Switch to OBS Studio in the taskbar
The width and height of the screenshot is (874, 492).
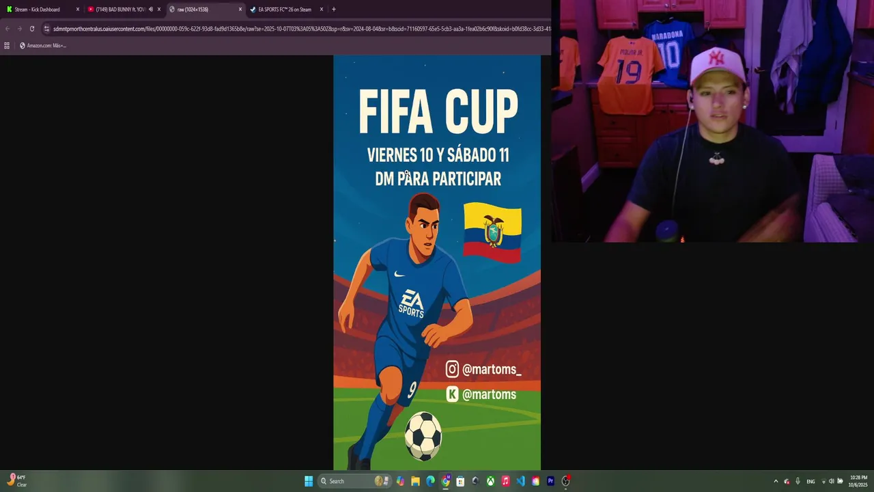565,481
